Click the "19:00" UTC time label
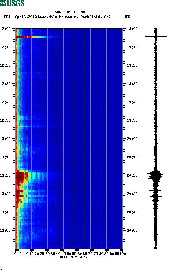169x273 pixels. tap(132, 28)
